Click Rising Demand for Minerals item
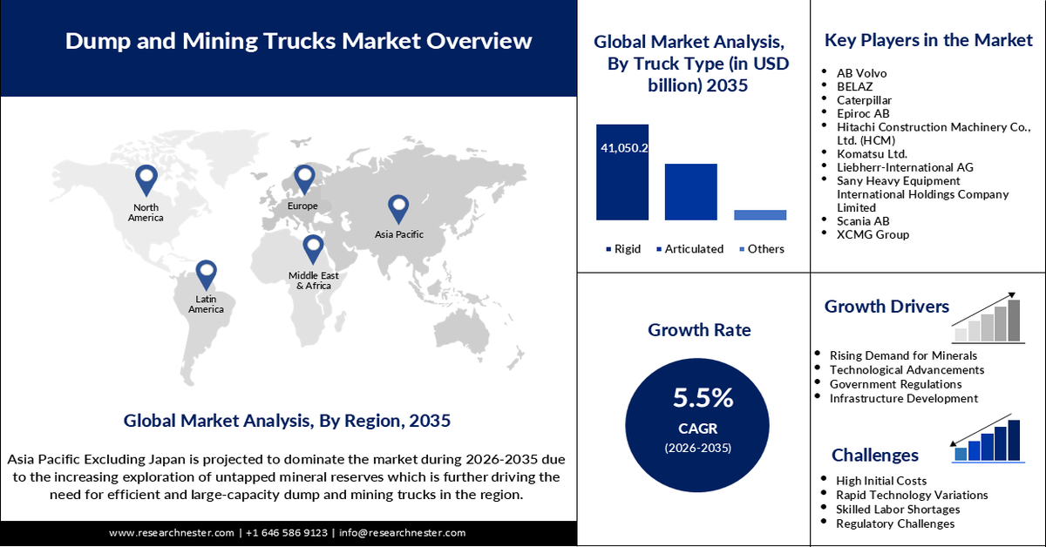 tap(903, 355)
